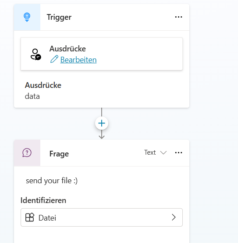Screen dimensions: 238x243
Task: Click the data trigger phrase text
Action: point(32,96)
